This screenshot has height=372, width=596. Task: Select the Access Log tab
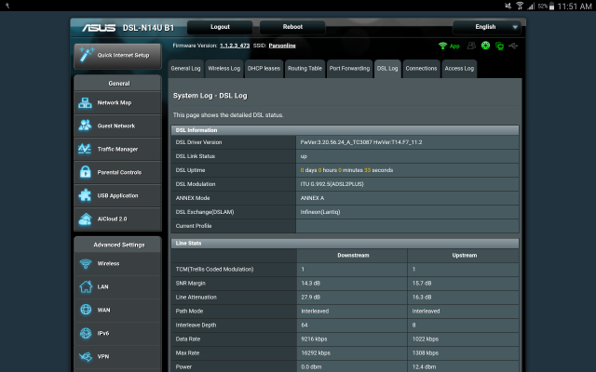pos(459,69)
